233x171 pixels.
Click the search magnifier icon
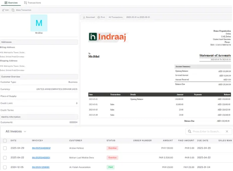(190, 132)
